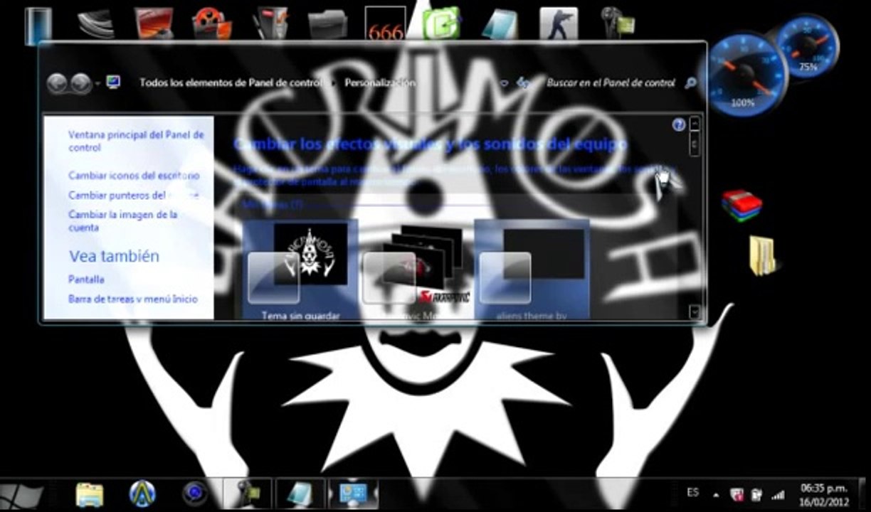Switch to camera recorder taskbar window
Screen dimensions: 871x512
[x=248, y=494]
